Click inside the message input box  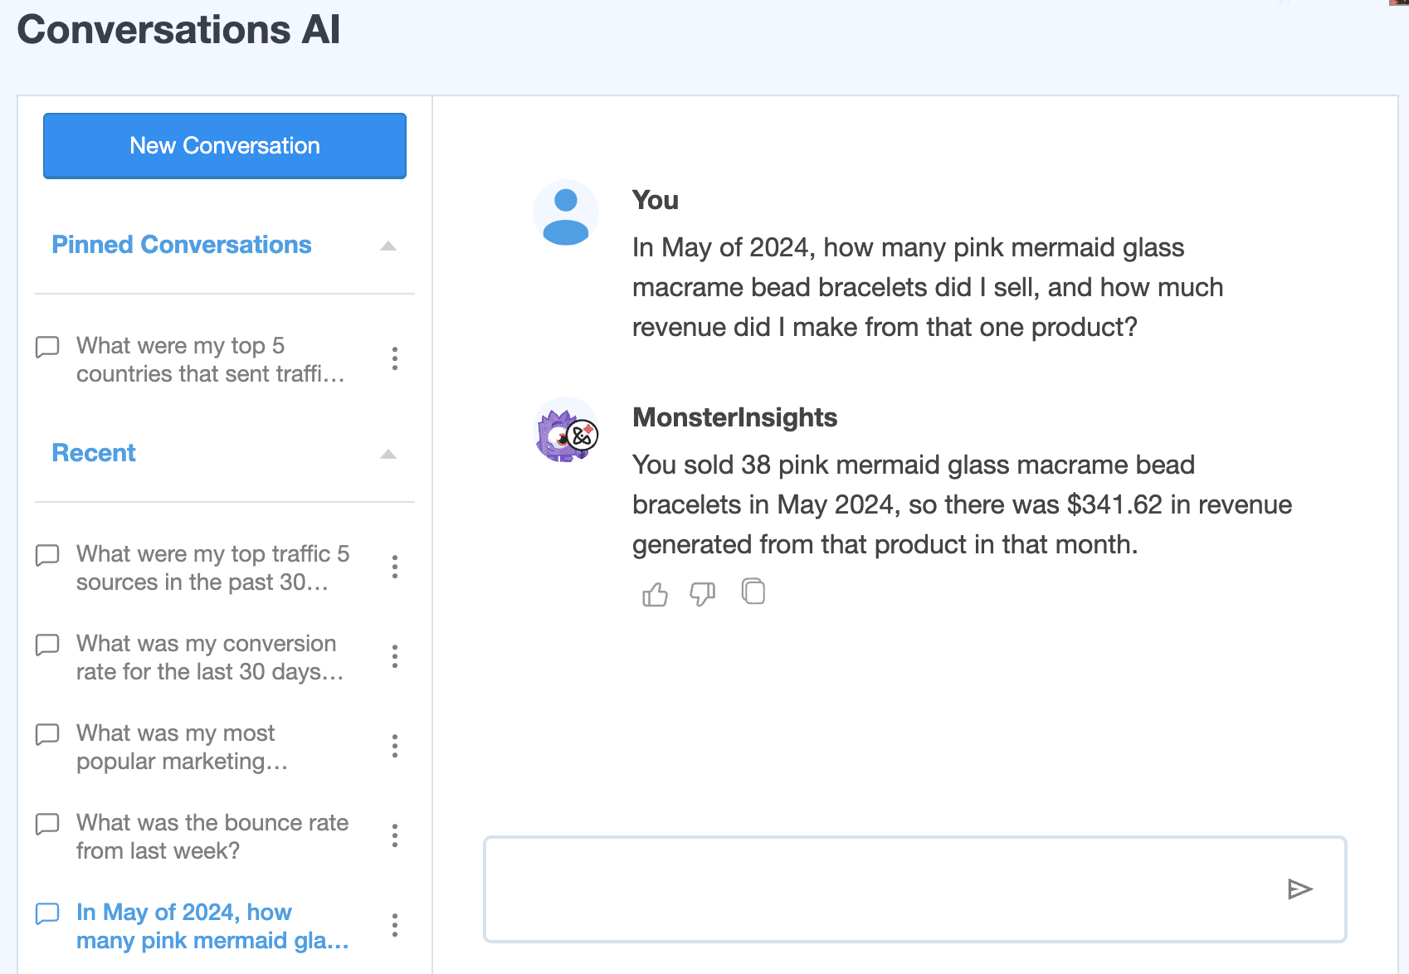point(913,889)
